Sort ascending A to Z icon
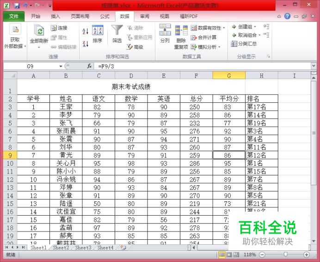This screenshot has width=320, height=262. [85, 31]
